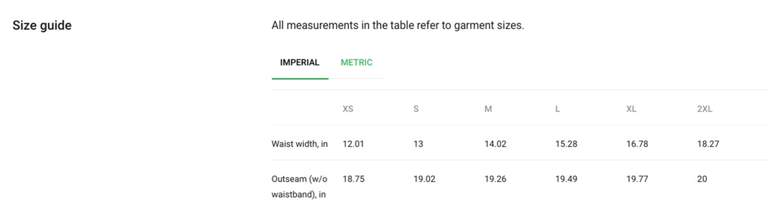Click the garment sizes measurement note
780x223 pixels.
click(398, 25)
